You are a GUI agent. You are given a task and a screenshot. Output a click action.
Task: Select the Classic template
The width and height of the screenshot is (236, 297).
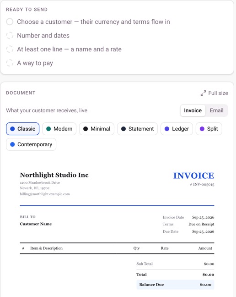pyautogui.click(x=23, y=129)
